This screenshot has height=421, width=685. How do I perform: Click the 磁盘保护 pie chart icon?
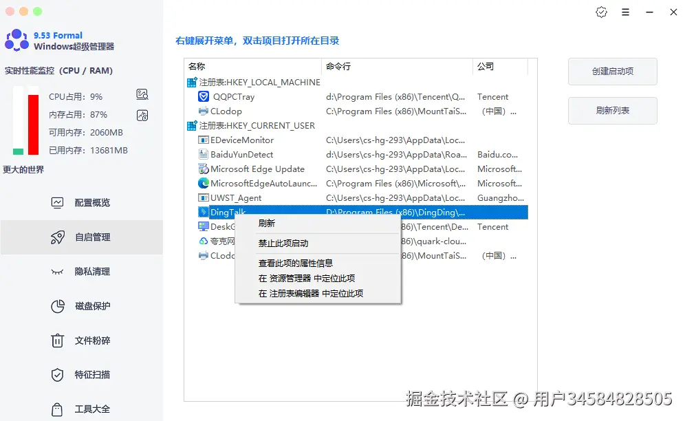point(57,306)
